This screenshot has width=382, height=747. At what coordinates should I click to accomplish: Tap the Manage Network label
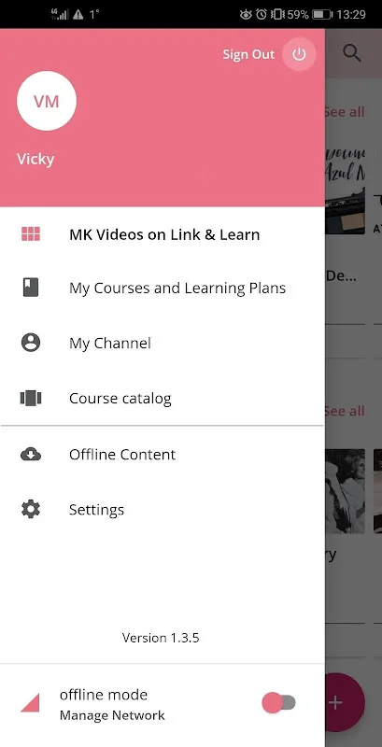coord(112,715)
